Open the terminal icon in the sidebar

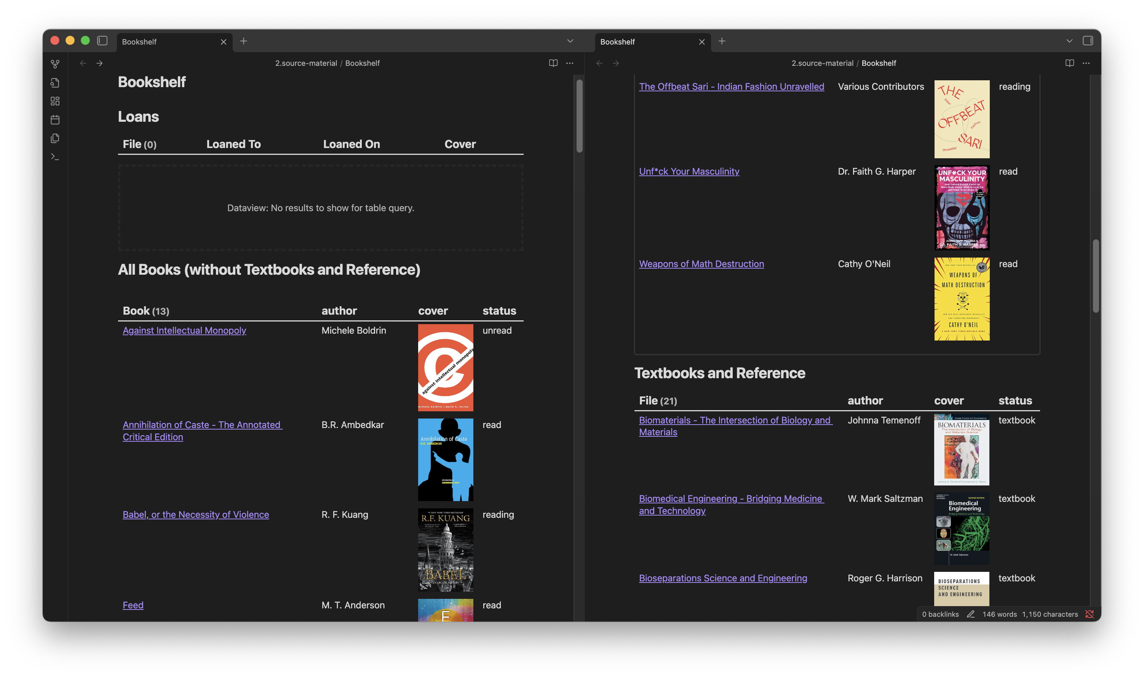55,156
